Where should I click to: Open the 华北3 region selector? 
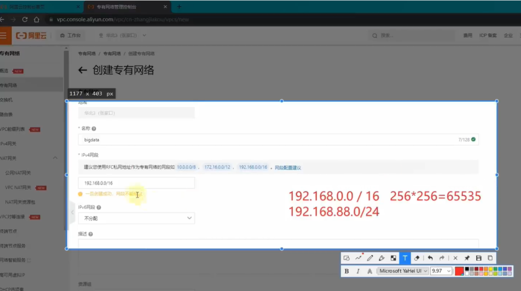(123, 35)
